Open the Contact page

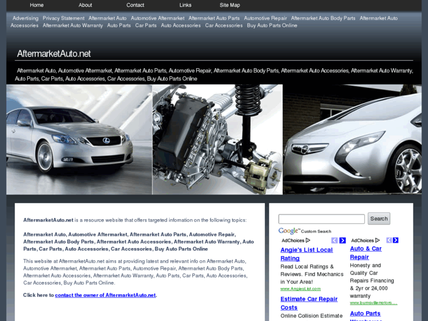pos(135,5)
